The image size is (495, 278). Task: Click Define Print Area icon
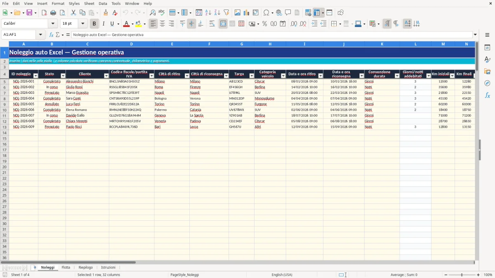pos(308,12)
